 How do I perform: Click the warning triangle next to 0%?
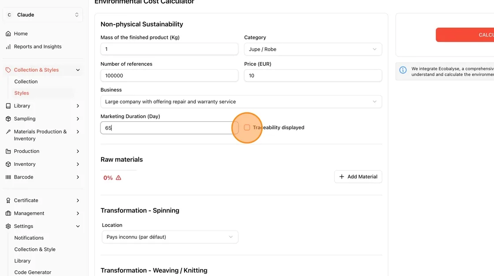click(x=119, y=178)
